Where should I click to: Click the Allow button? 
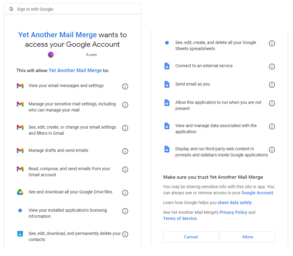(x=248, y=237)
